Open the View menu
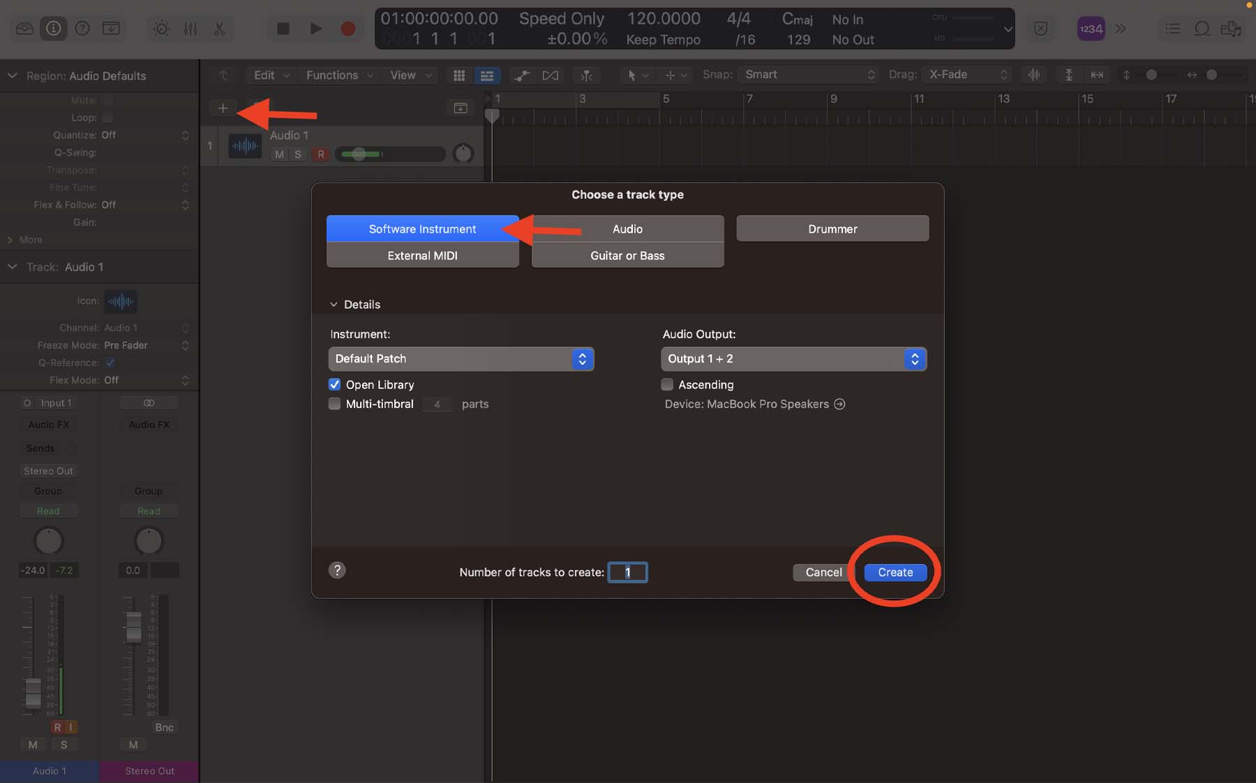 411,75
